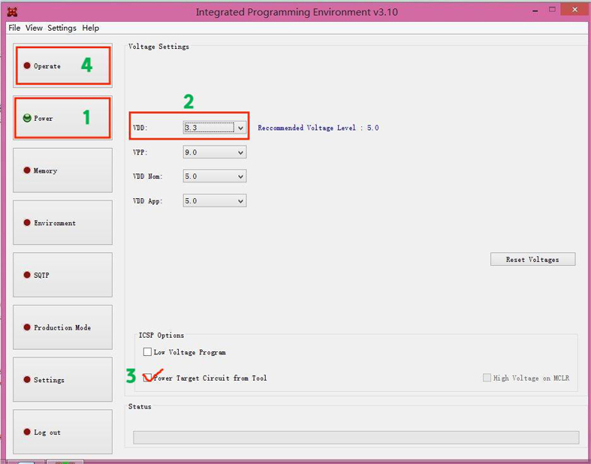This screenshot has height=464, width=591.
Task: Click the red Operate status indicator
Action: (x=27, y=65)
